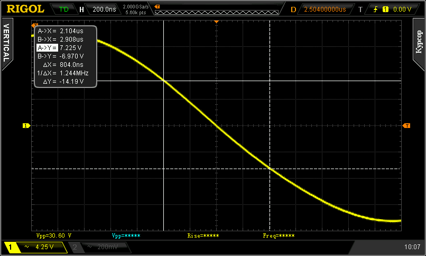Click the rising edge trigger icon

[376, 9]
